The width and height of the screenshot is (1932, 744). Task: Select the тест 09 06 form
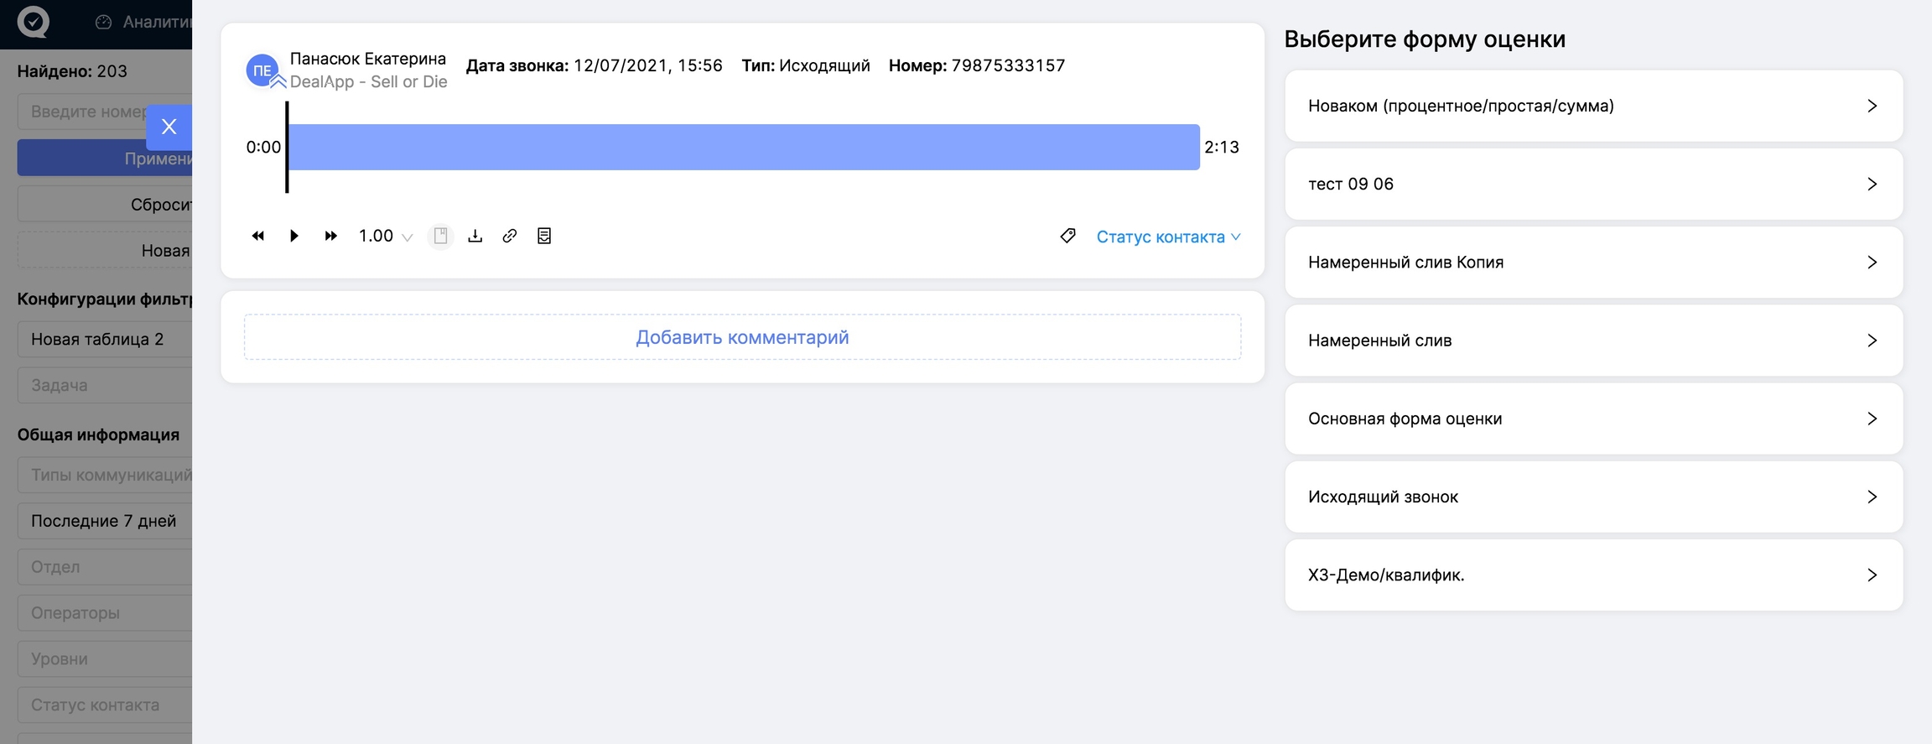click(1593, 184)
